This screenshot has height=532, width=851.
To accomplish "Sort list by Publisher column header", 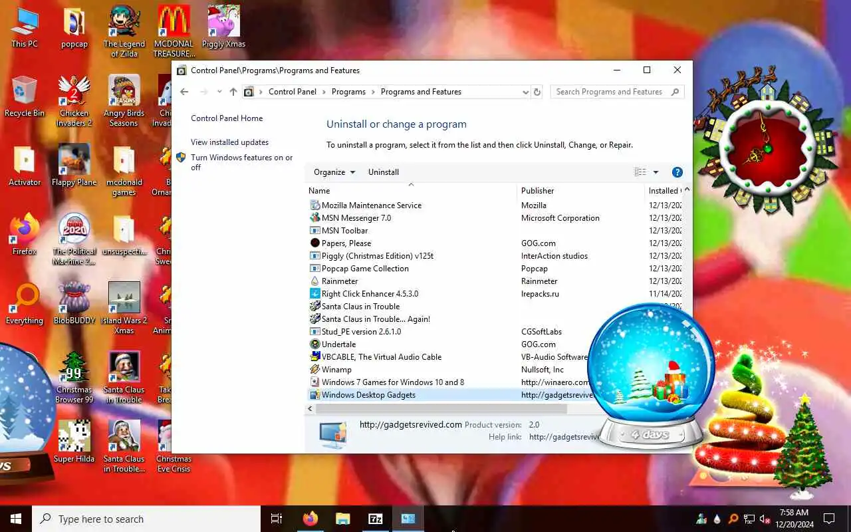I will pyautogui.click(x=580, y=191).
